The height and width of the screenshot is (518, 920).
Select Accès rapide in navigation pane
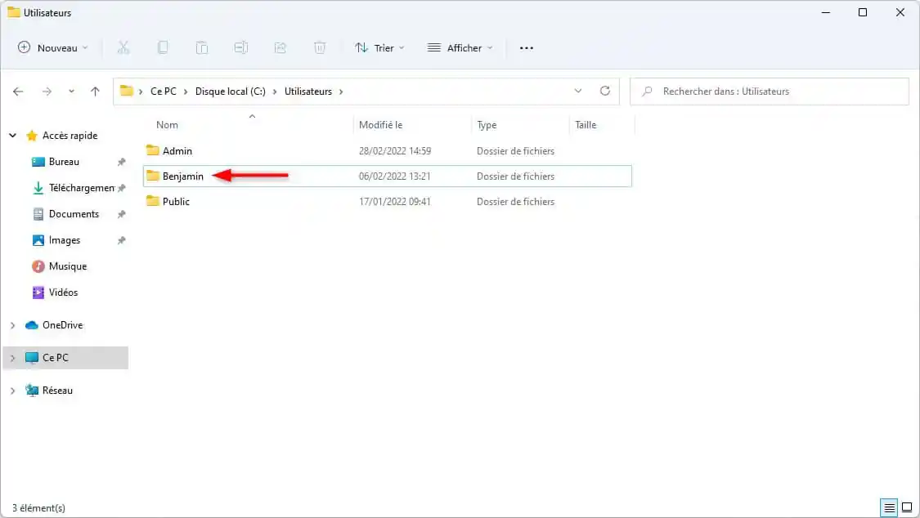(70, 136)
